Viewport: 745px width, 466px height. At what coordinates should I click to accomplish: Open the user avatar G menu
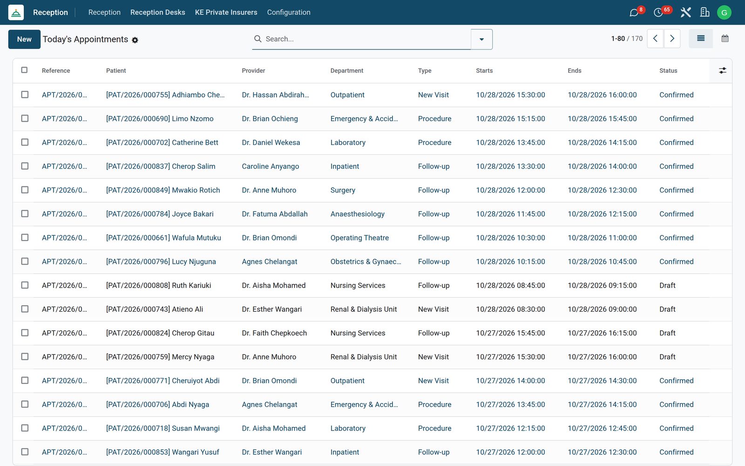[x=724, y=13]
